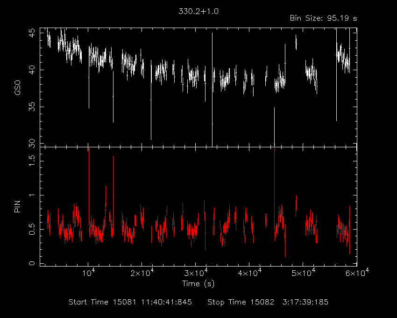Click the PIN axis tick value 1.5
This screenshot has width=397, height=318.
[32, 161]
